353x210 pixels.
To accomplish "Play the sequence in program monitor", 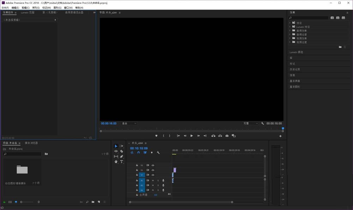I will point(192,136).
